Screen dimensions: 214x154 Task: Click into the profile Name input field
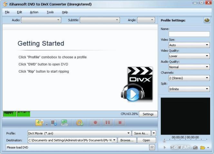[189, 34]
